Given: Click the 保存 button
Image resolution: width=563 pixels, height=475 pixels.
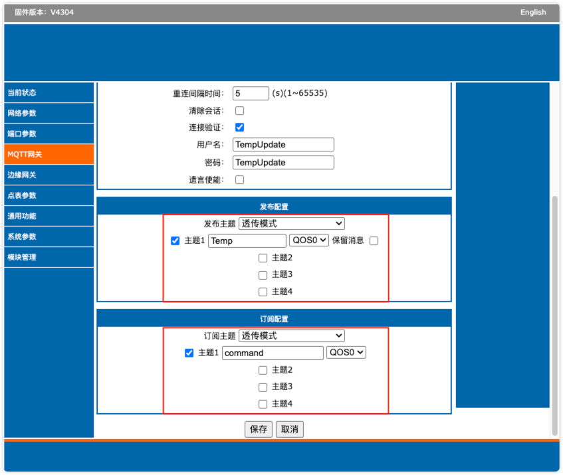Looking at the screenshot, I should 259,429.
